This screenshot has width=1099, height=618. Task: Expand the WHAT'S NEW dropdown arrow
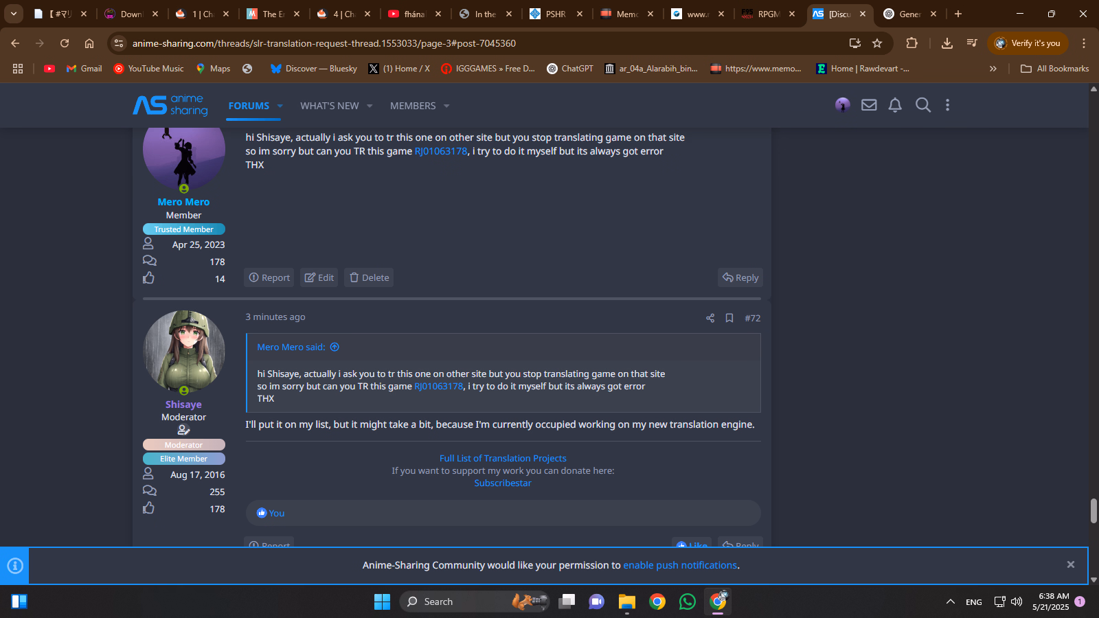click(370, 106)
